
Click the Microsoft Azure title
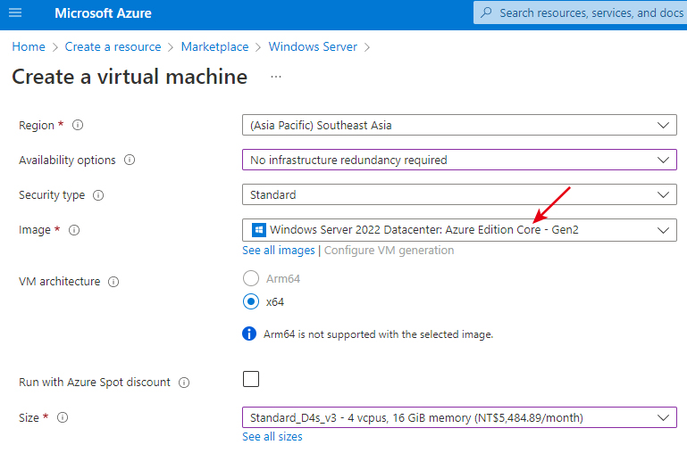(103, 13)
